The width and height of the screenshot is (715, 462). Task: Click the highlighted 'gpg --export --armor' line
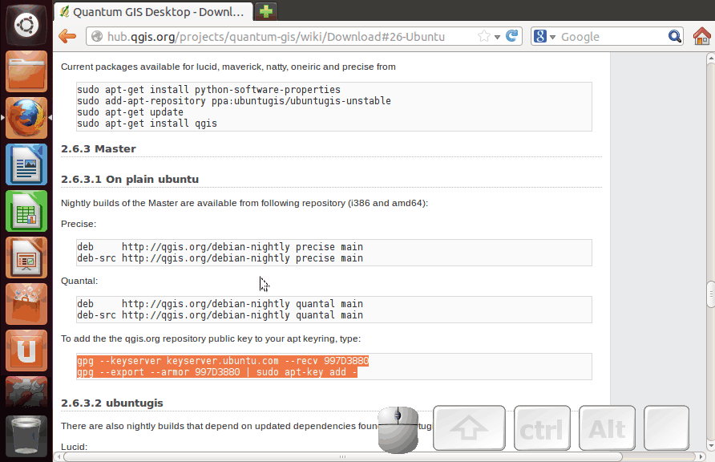coord(217,372)
